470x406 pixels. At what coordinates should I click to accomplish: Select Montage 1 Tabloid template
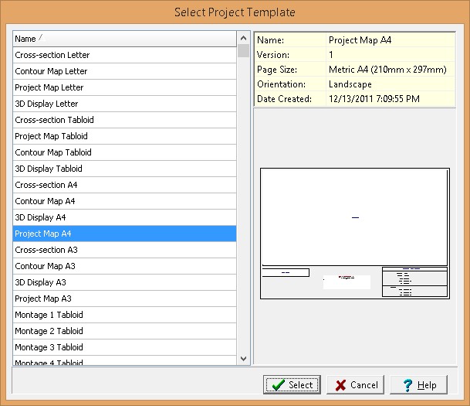[49, 315]
